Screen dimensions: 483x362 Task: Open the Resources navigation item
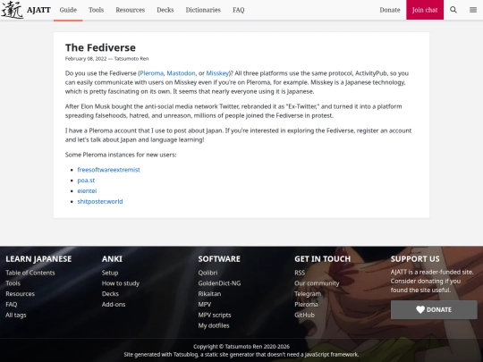pos(131,10)
